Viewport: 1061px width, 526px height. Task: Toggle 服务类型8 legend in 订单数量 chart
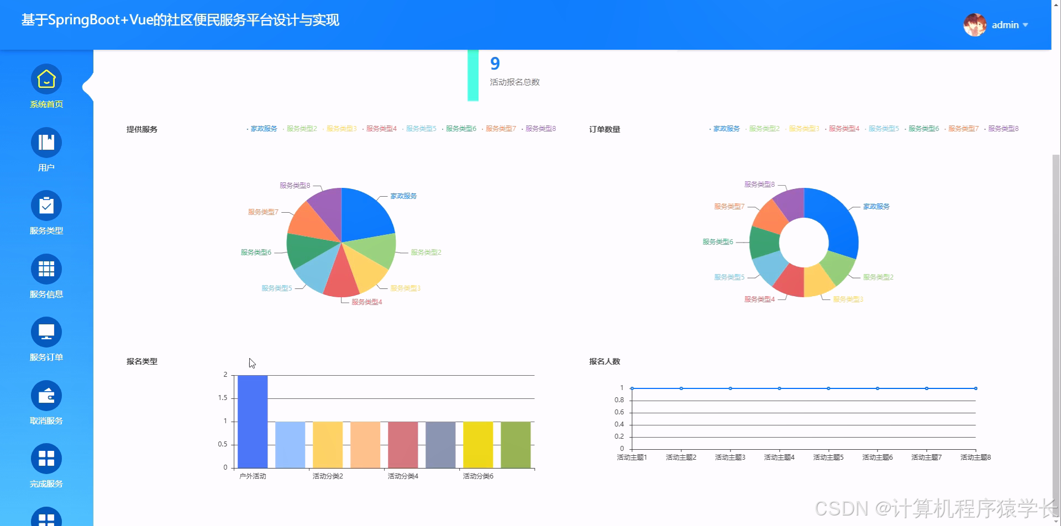(x=1001, y=129)
